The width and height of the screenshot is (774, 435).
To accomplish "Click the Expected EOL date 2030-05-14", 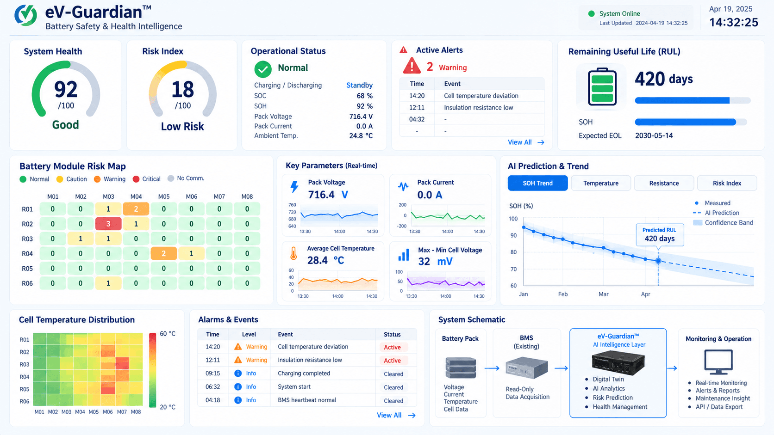I will point(654,135).
